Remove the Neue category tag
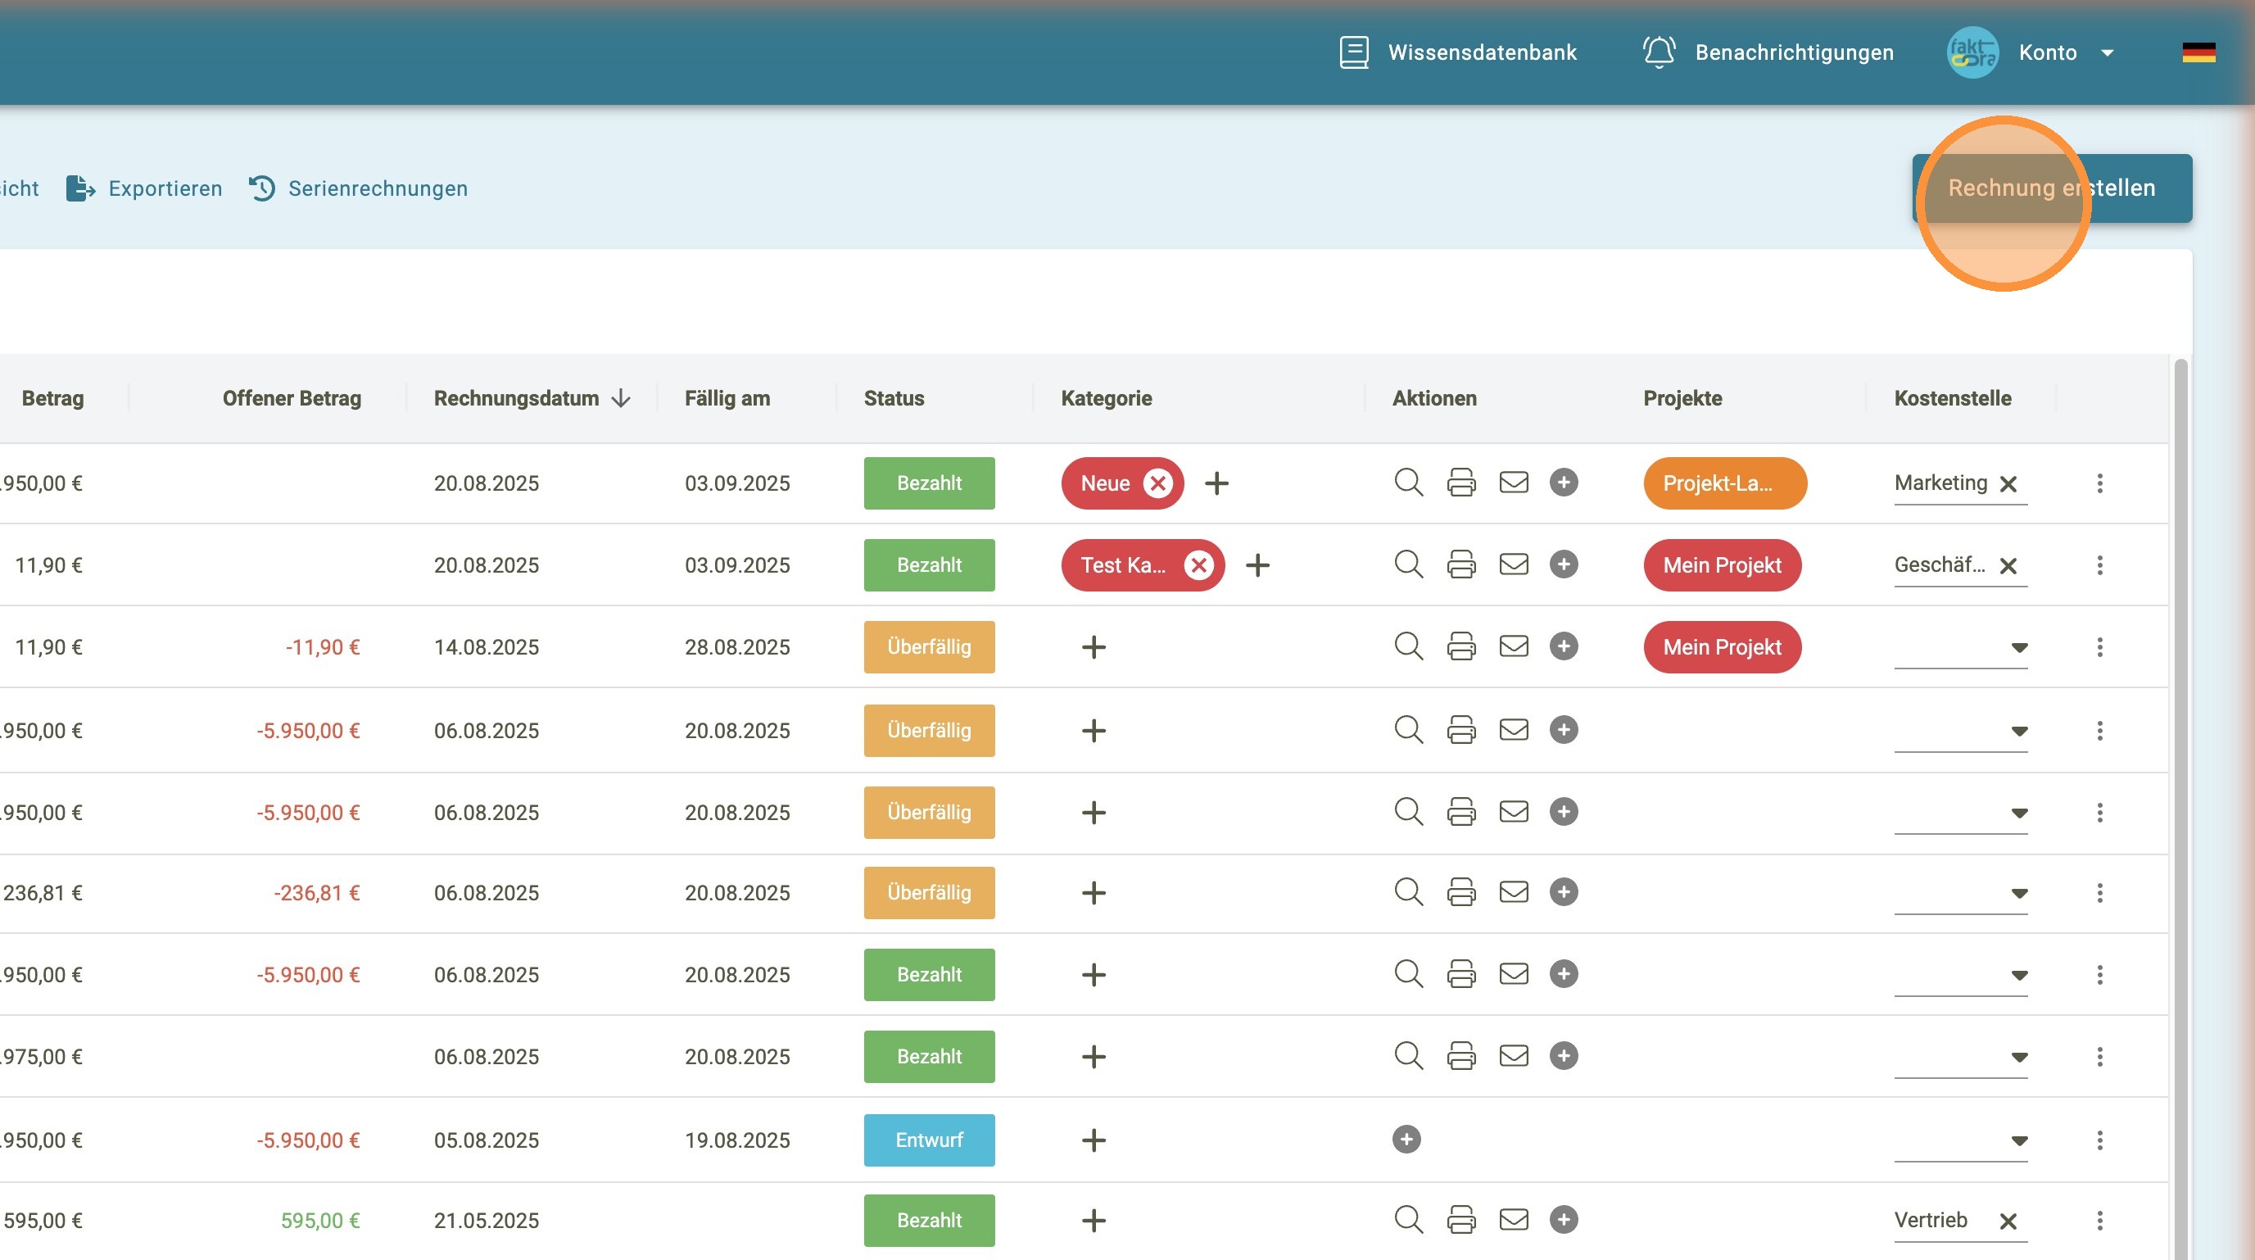Viewport: 2255px width, 1260px height. point(1157,483)
